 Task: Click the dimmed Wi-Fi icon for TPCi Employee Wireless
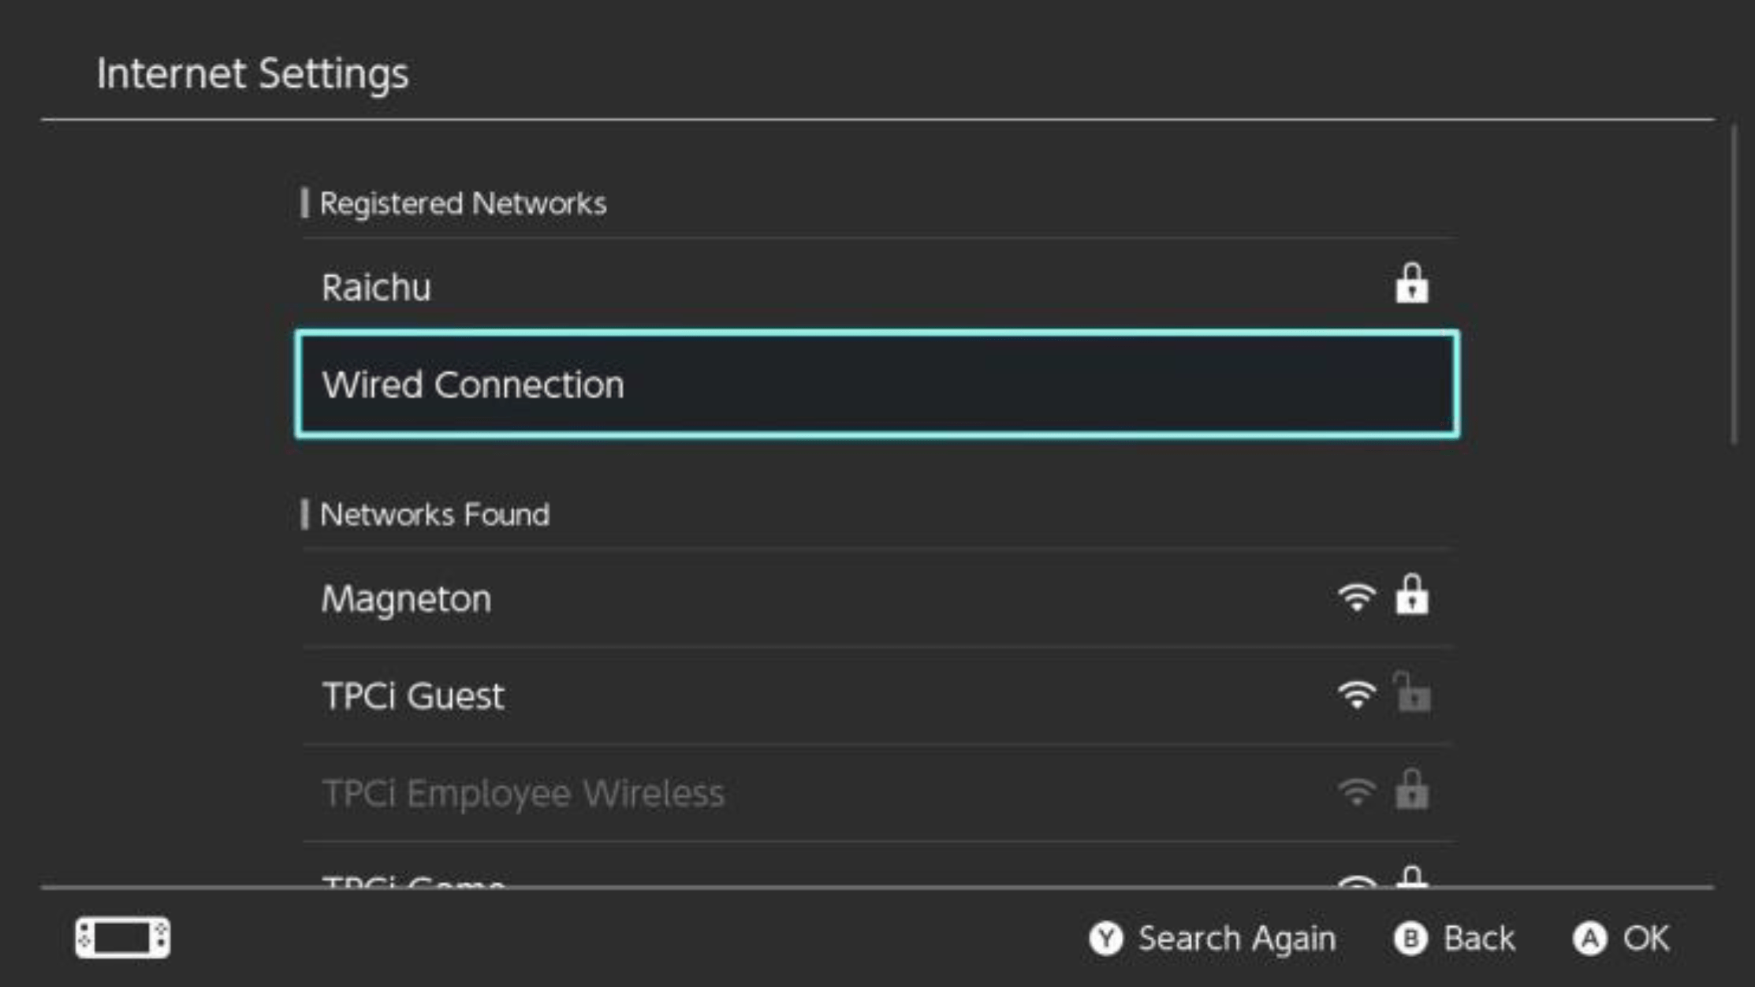click(x=1357, y=791)
